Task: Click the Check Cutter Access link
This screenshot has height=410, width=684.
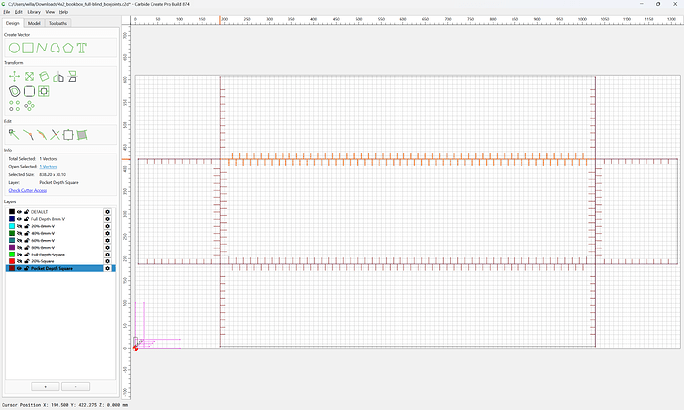Action: pyautogui.click(x=28, y=190)
